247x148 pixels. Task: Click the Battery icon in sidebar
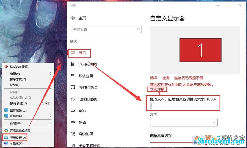73,111
